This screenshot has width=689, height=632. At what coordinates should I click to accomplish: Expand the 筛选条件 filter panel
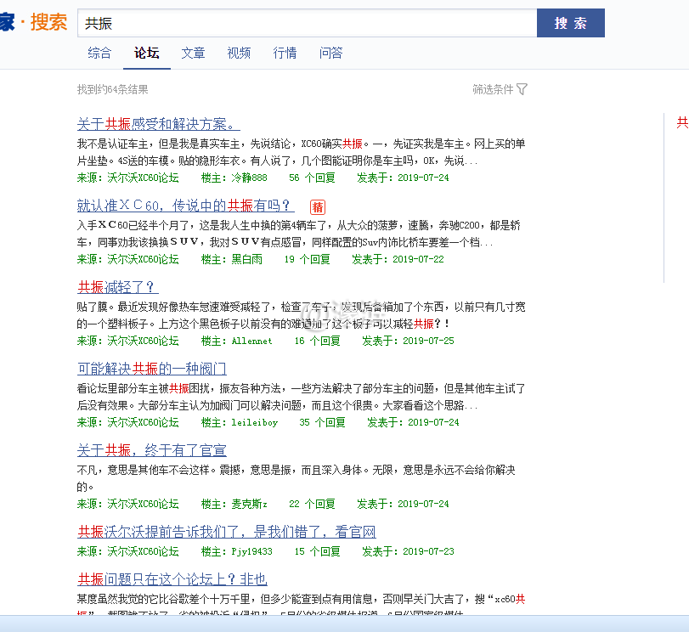click(x=494, y=88)
